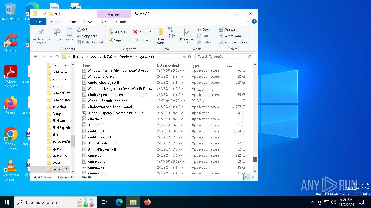Select the servicing folder in the tree
The height and width of the screenshot is (208, 371).
tap(59, 107)
